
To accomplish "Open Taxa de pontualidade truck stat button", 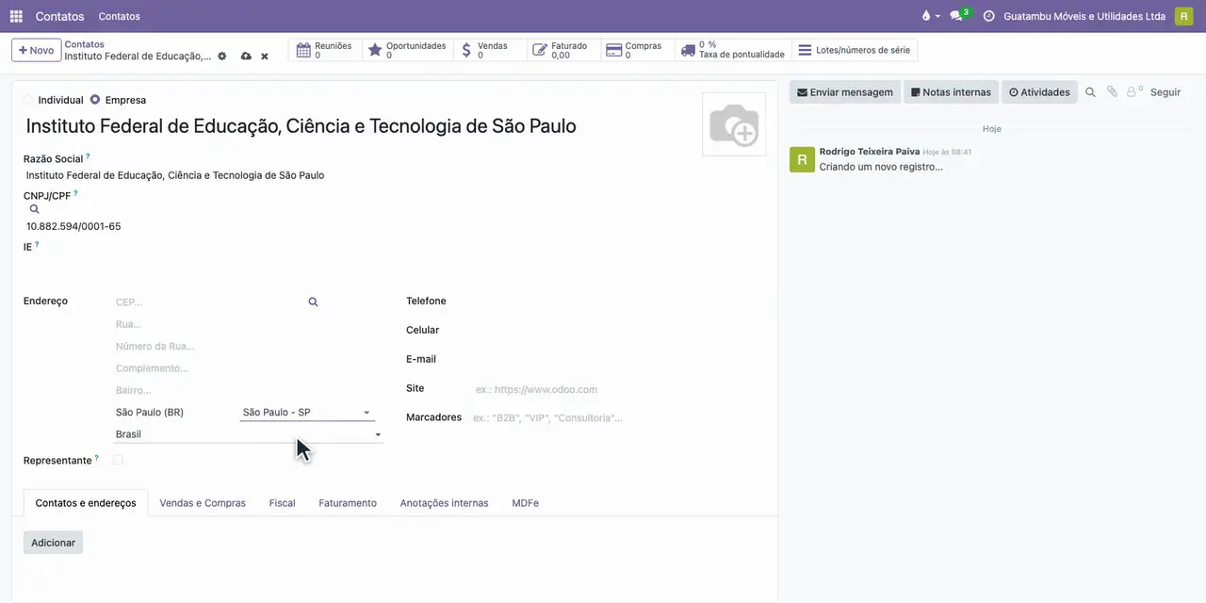I will [733, 50].
